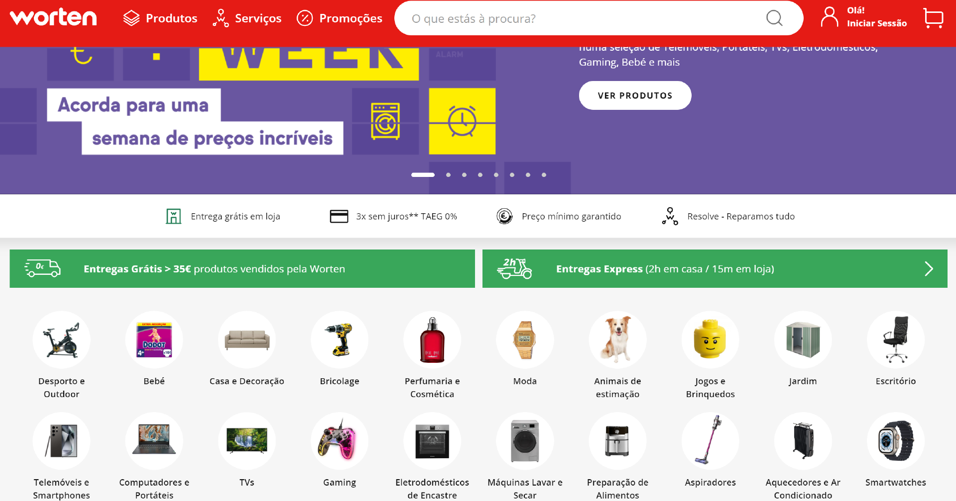Viewport: 956px width, 501px height.
Task: Select the Aspiradores vacuum icon
Action: pyautogui.click(x=710, y=441)
